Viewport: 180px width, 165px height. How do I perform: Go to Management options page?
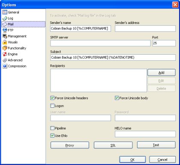pyautogui.click(x=17, y=36)
